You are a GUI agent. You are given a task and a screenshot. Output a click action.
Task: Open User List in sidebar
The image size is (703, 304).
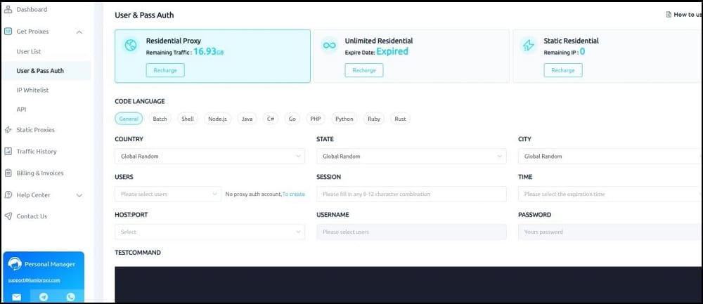[29, 51]
